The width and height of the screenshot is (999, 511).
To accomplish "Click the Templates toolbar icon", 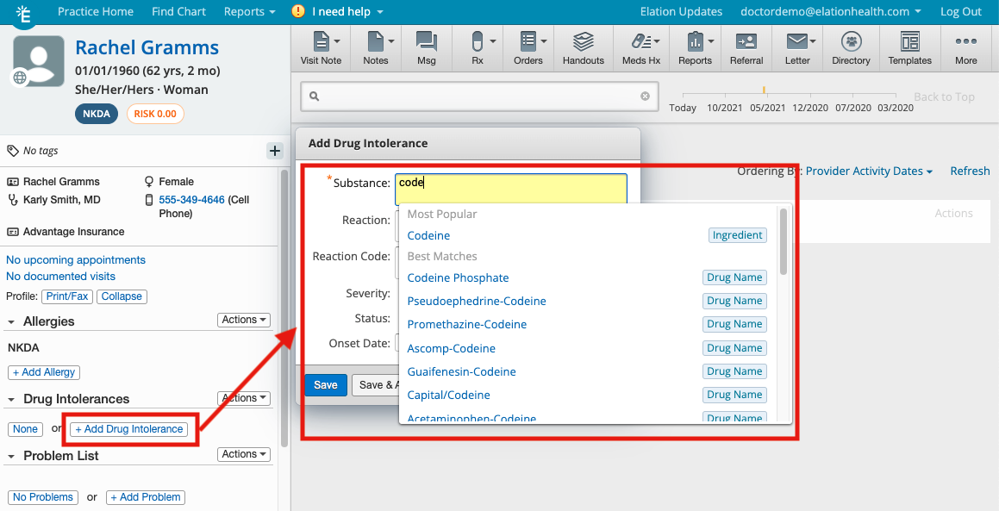I will 909,47.
